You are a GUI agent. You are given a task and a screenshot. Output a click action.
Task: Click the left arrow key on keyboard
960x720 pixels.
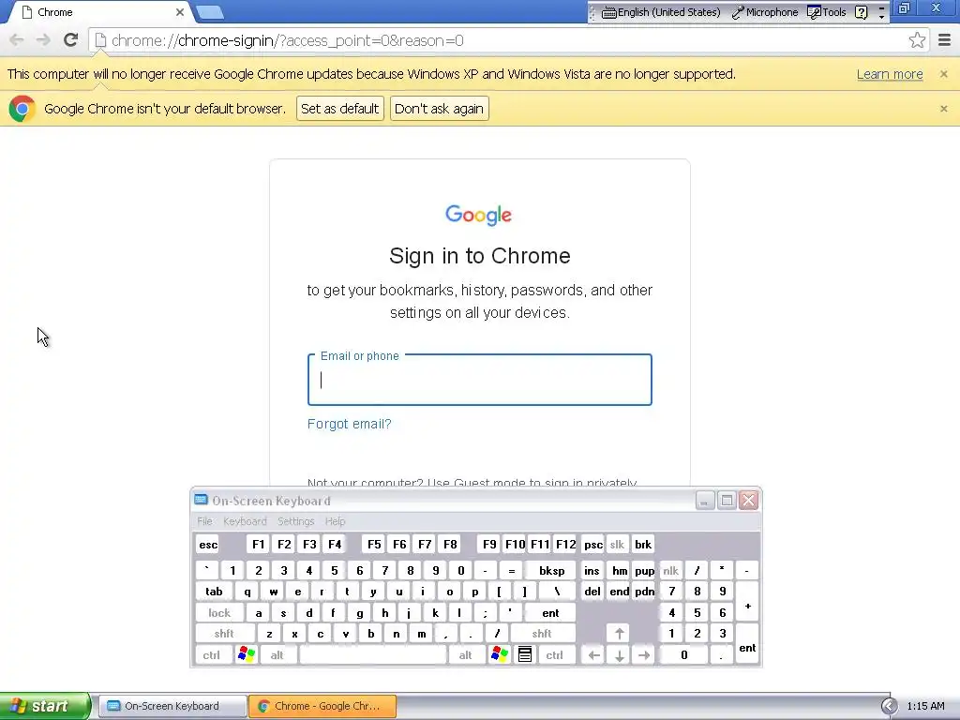point(593,655)
